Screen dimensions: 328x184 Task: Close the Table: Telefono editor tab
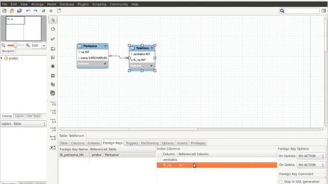[83, 135]
